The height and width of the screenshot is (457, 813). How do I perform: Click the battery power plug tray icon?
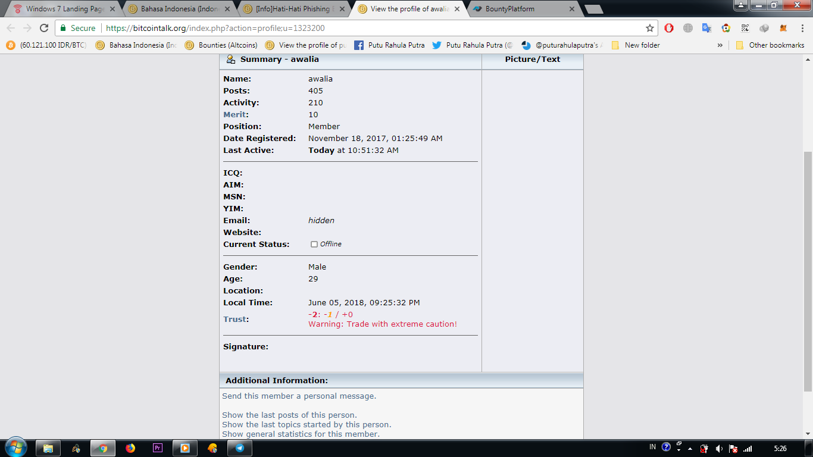[x=704, y=448]
